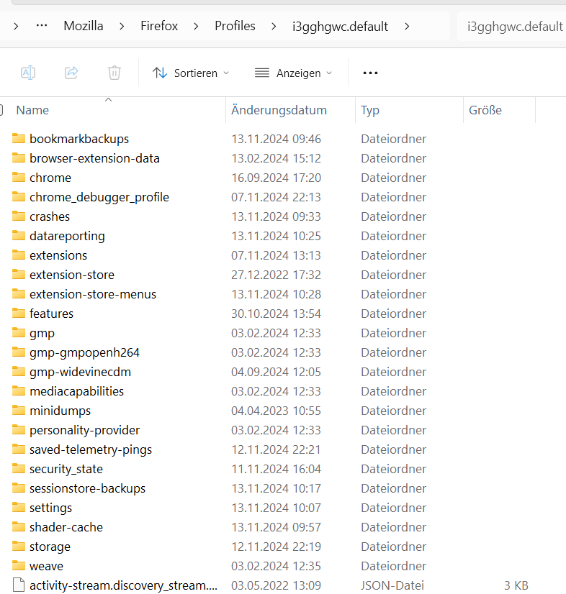The height and width of the screenshot is (594, 566).
Task: Go to the Firefox breadcrumb folder
Action: click(159, 26)
